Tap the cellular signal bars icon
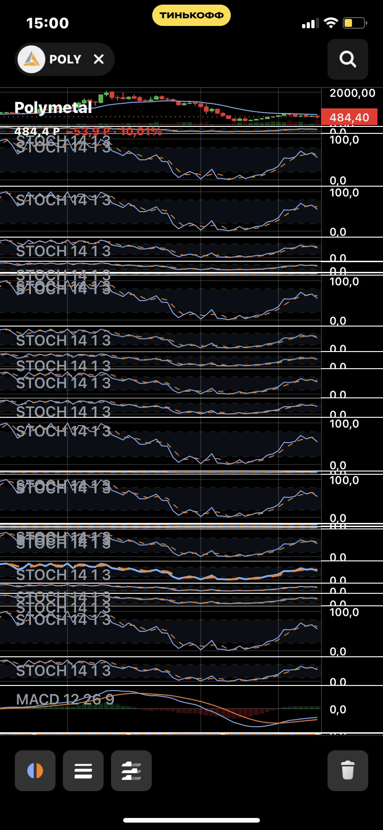The width and height of the screenshot is (383, 830). click(310, 23)
